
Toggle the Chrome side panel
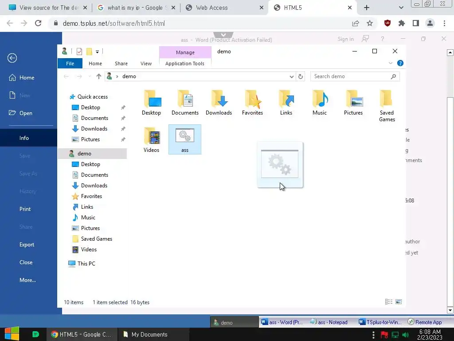(x=416, y=23)
